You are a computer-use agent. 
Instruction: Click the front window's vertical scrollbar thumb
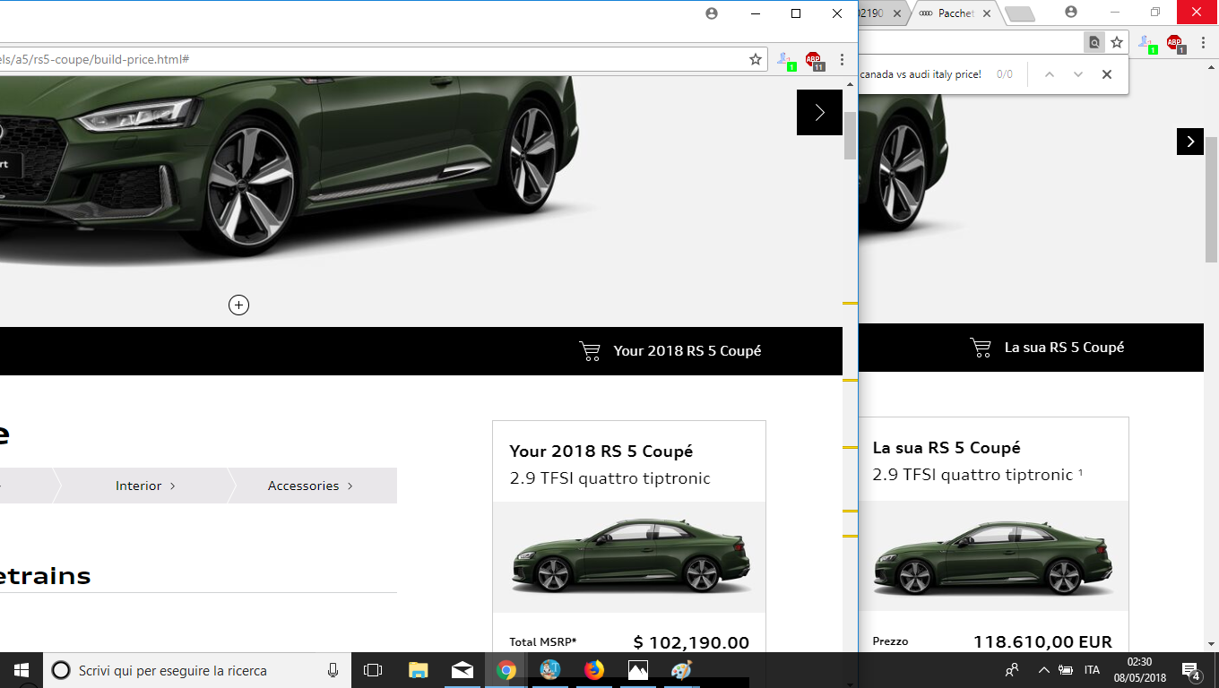pyautogui.click(x=850, y=135)
